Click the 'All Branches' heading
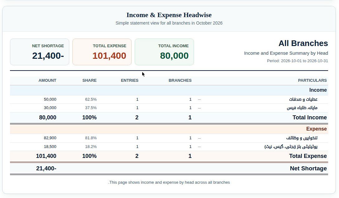 (303, 43)
